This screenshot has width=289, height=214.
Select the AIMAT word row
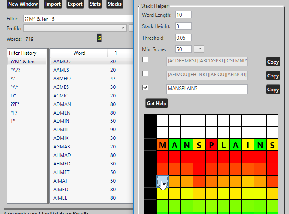tap(92, 181)
